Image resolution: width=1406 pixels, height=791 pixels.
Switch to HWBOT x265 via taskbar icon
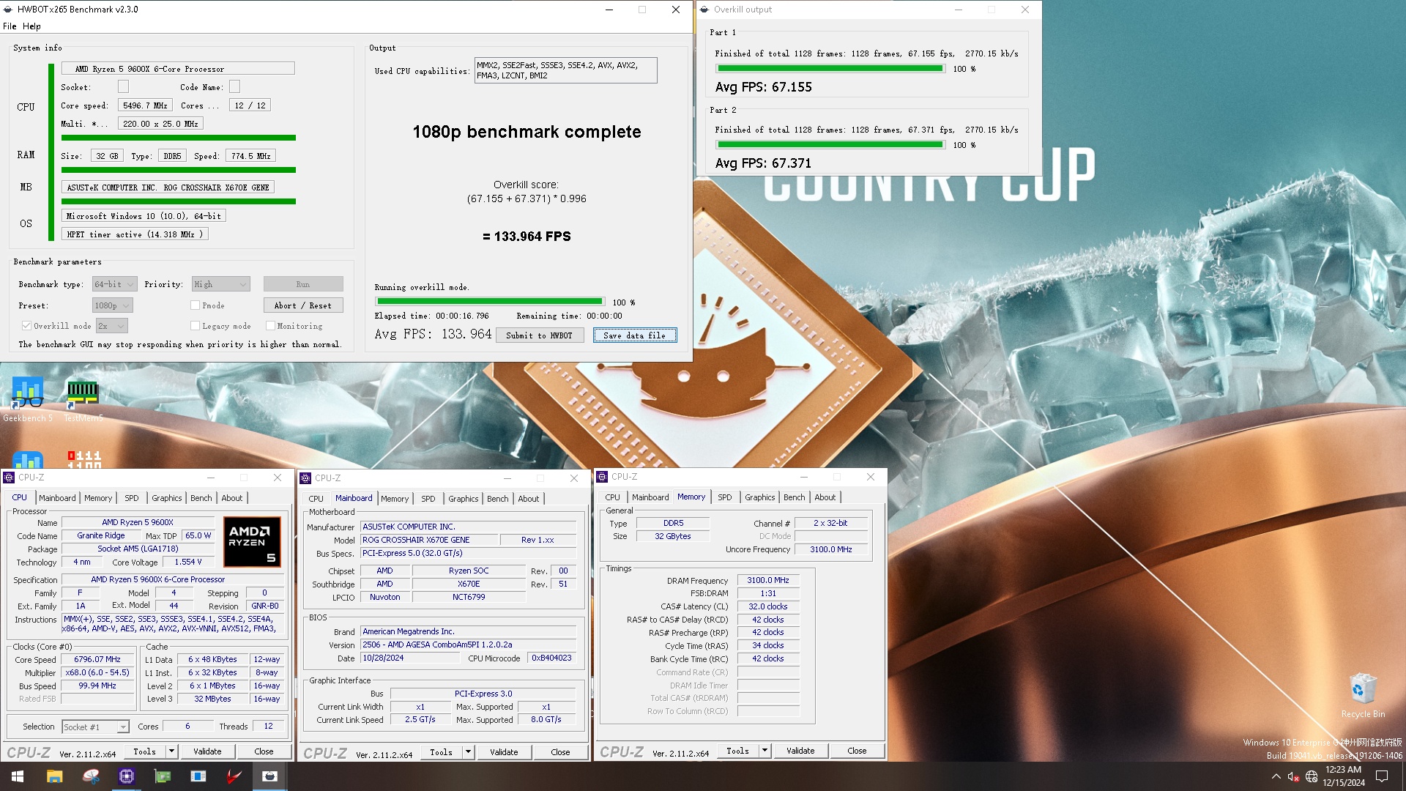269,776
